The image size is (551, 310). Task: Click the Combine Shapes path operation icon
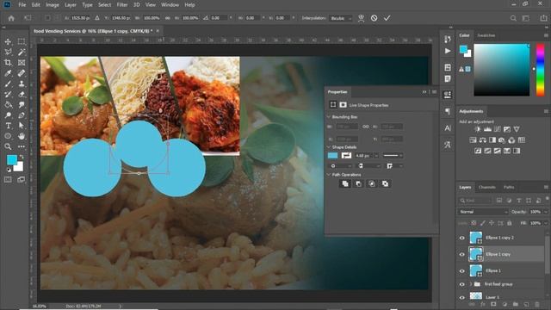(x=345, y=183)
